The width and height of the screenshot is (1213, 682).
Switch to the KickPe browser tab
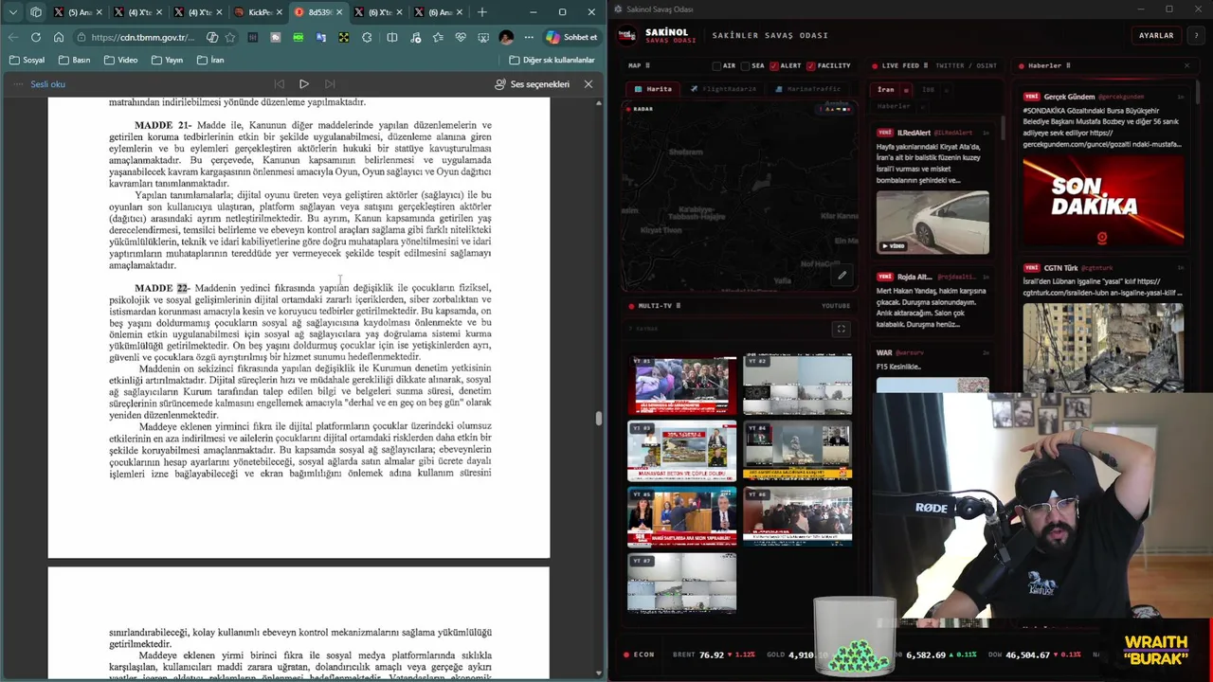[259, 12]
